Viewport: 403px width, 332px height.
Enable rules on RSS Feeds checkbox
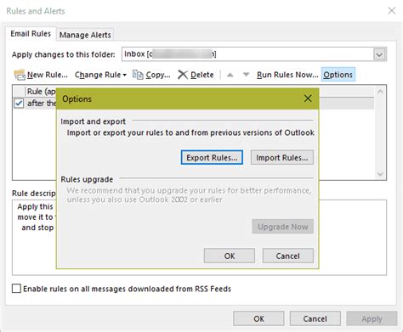point(16,289)
